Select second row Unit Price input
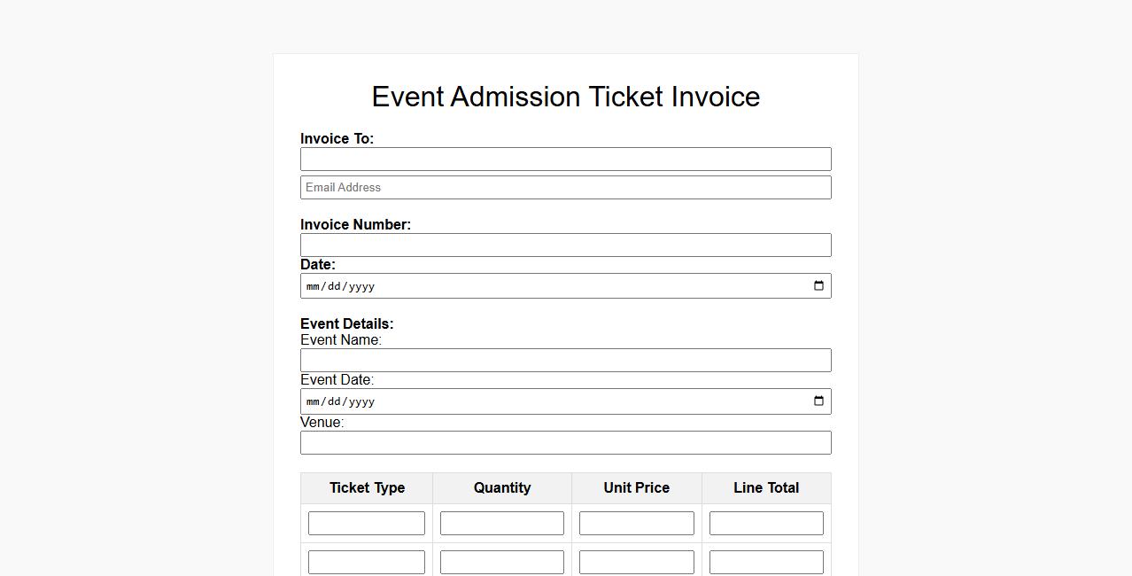Viewport: 1132px width, 576px height. tap(636, 562)
